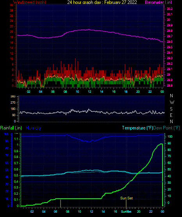Click the E compass label beside direction graph

pos(171,115)
